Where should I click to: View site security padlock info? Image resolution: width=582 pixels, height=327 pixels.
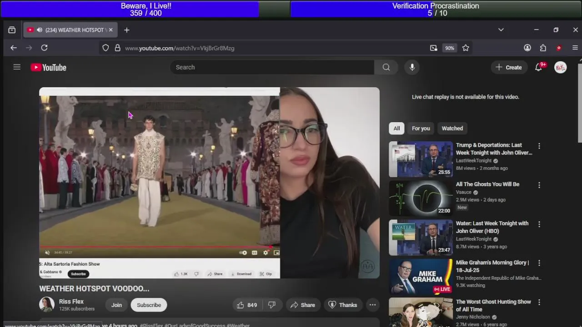(117, 48)
